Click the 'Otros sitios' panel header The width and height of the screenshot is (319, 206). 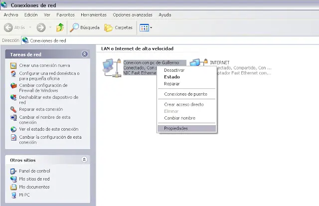click(47, 160)
